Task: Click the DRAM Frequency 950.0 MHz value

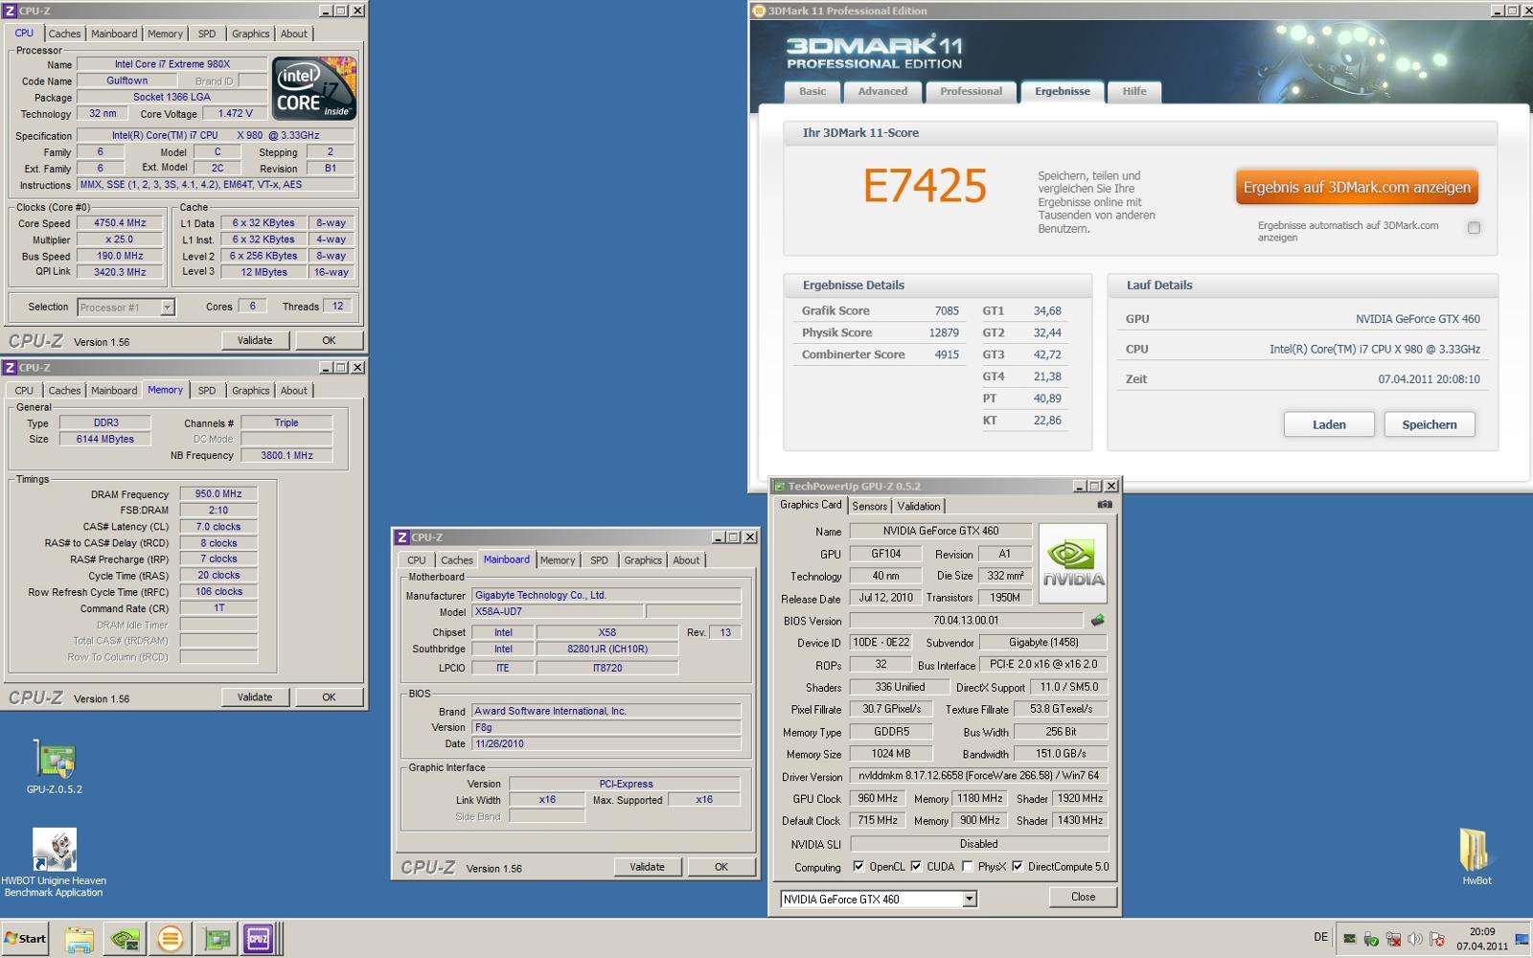Action: 218,494
